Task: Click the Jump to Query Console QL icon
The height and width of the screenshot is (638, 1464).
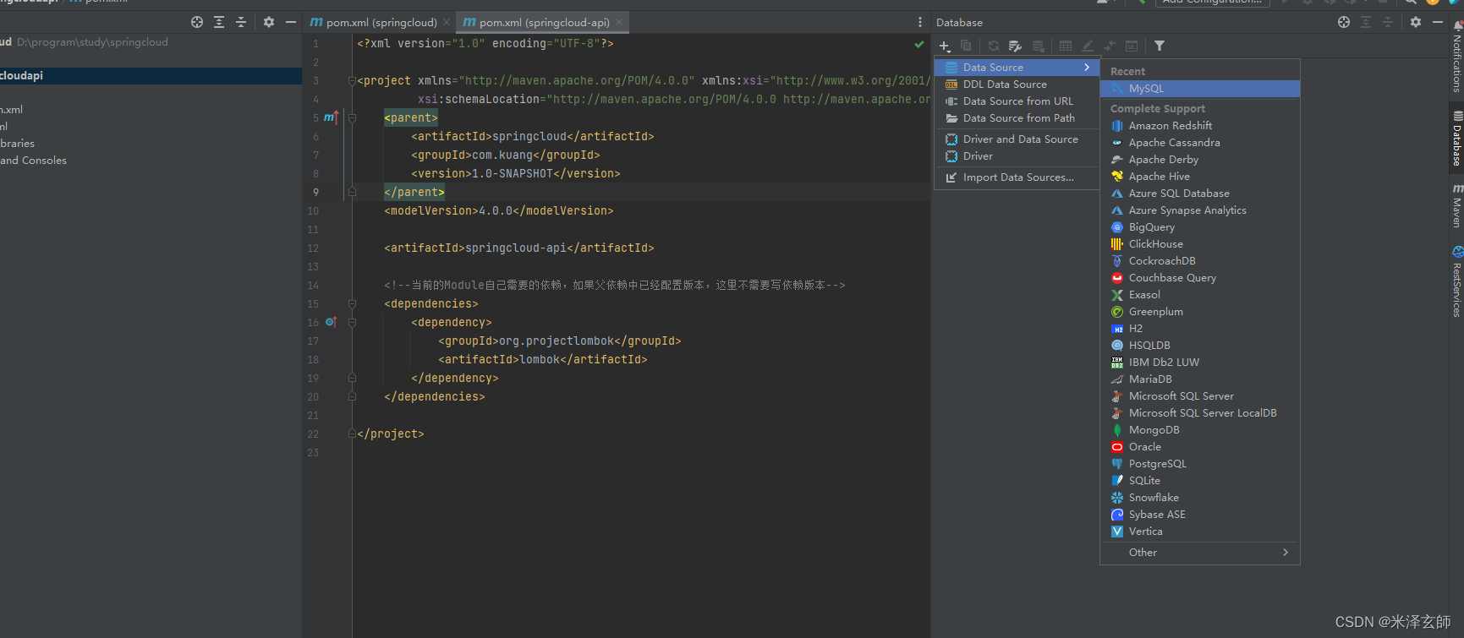Action: click(x=1132, y=46)
